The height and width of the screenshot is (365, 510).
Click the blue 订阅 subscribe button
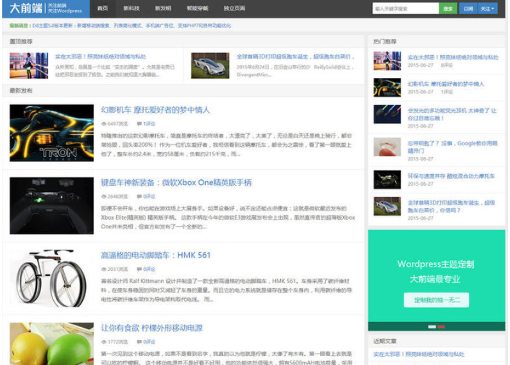pyautogui.click(x=468, y=9)
